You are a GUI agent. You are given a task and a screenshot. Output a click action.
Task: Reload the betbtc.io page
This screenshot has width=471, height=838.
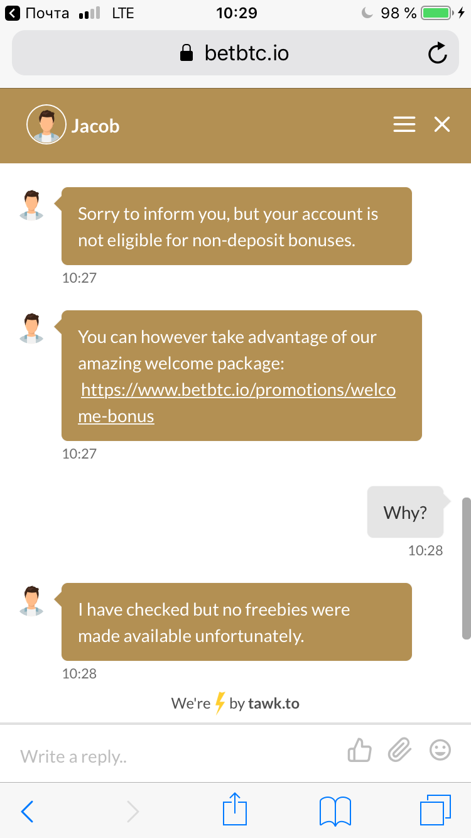pyautogui.click(x=437, y=53)
